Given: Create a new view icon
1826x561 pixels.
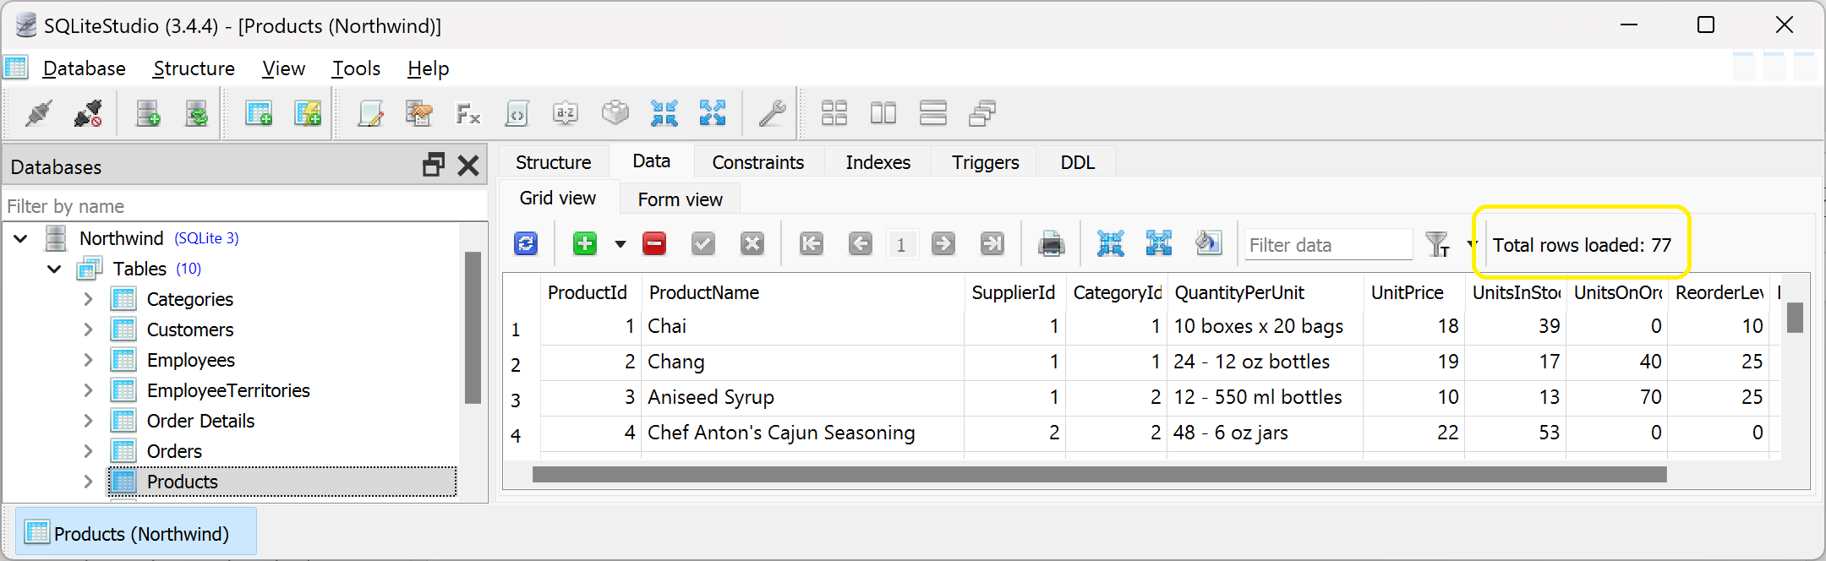Looking at the screenshot, I should pyautogui.click(x=307, y=112).
